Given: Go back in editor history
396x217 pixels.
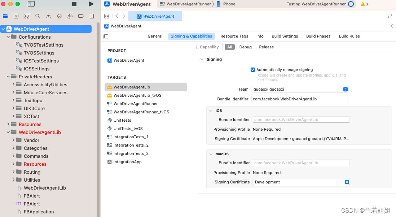Looking at the screenshot, I should 117,16.
